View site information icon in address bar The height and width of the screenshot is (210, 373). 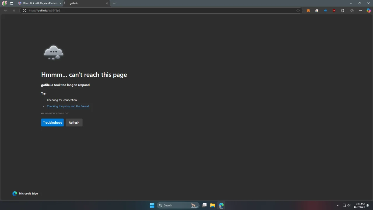point(24,10)
